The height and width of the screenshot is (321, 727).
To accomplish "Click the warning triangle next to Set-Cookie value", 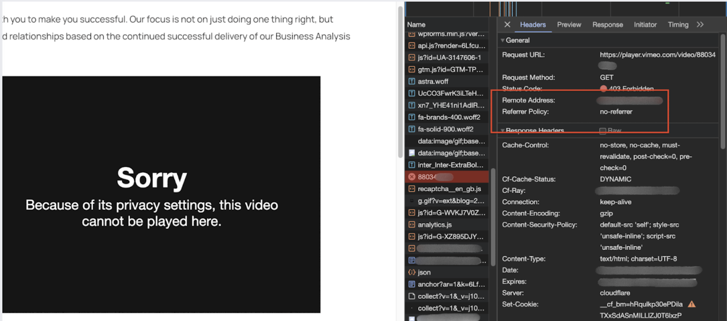I will pos(692,304).
